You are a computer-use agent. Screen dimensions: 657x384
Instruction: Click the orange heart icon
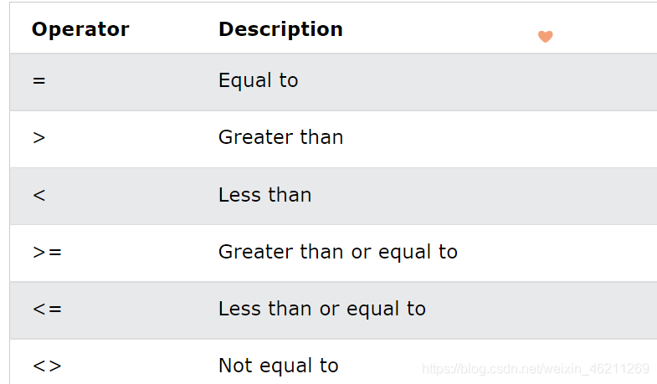click(x=545, y=36)
